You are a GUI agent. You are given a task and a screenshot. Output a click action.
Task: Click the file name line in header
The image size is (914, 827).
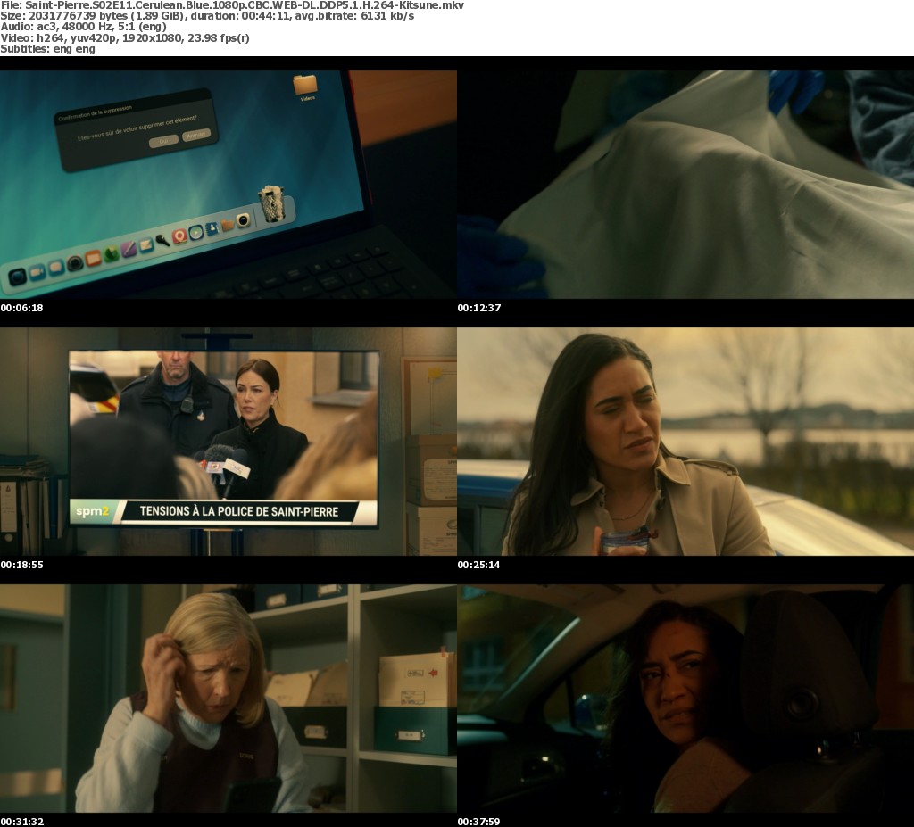tap(232, 5)
